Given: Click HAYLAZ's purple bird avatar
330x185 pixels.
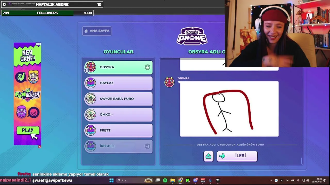Looking at the screenshot, I should coord(90,83).
